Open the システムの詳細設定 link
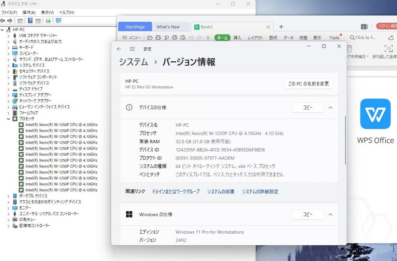The width and height of the screenshot is (397, 261). coord(260,192)
